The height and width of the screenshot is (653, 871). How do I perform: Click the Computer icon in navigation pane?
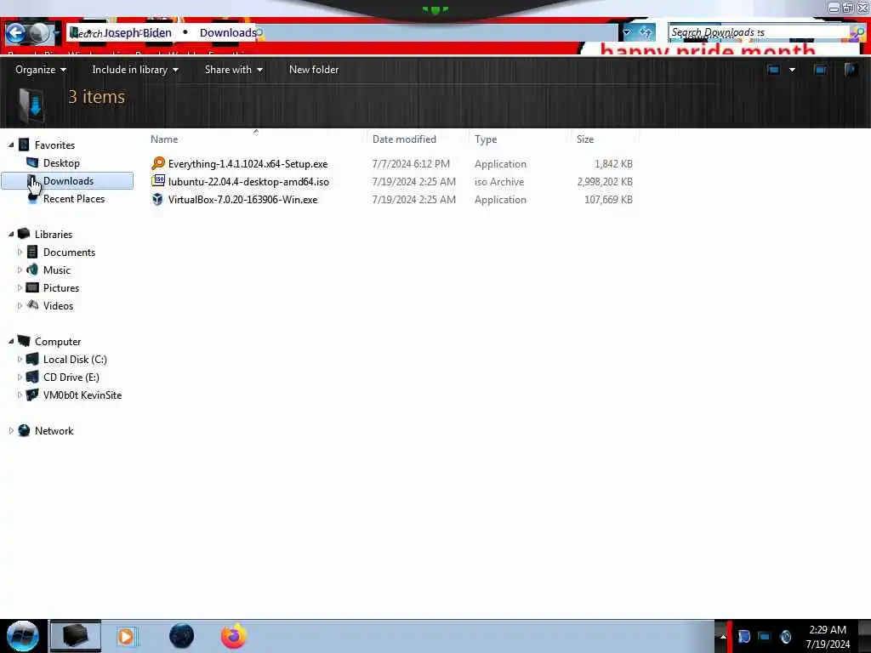point(24,341)
